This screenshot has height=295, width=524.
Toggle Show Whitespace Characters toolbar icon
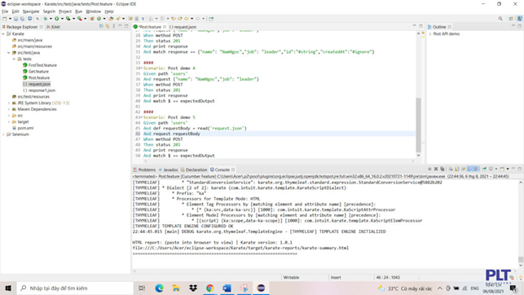(x=143, y=19)
